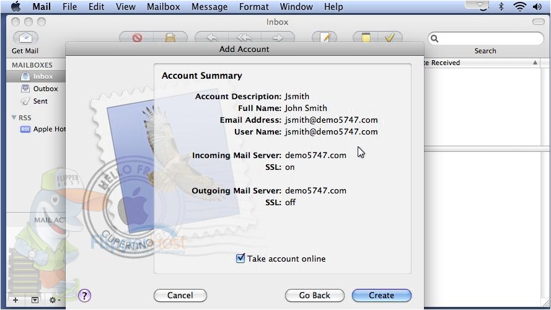Open the Window menu

[296, 6]
